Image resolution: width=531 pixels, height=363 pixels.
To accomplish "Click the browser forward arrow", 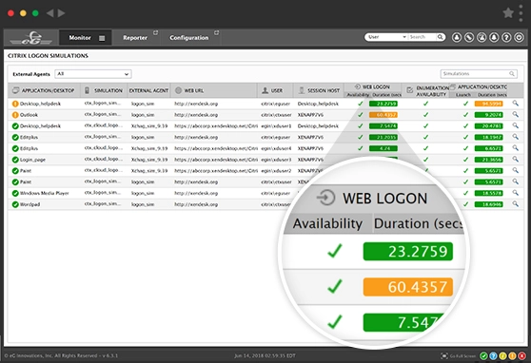I will (61, 13).
